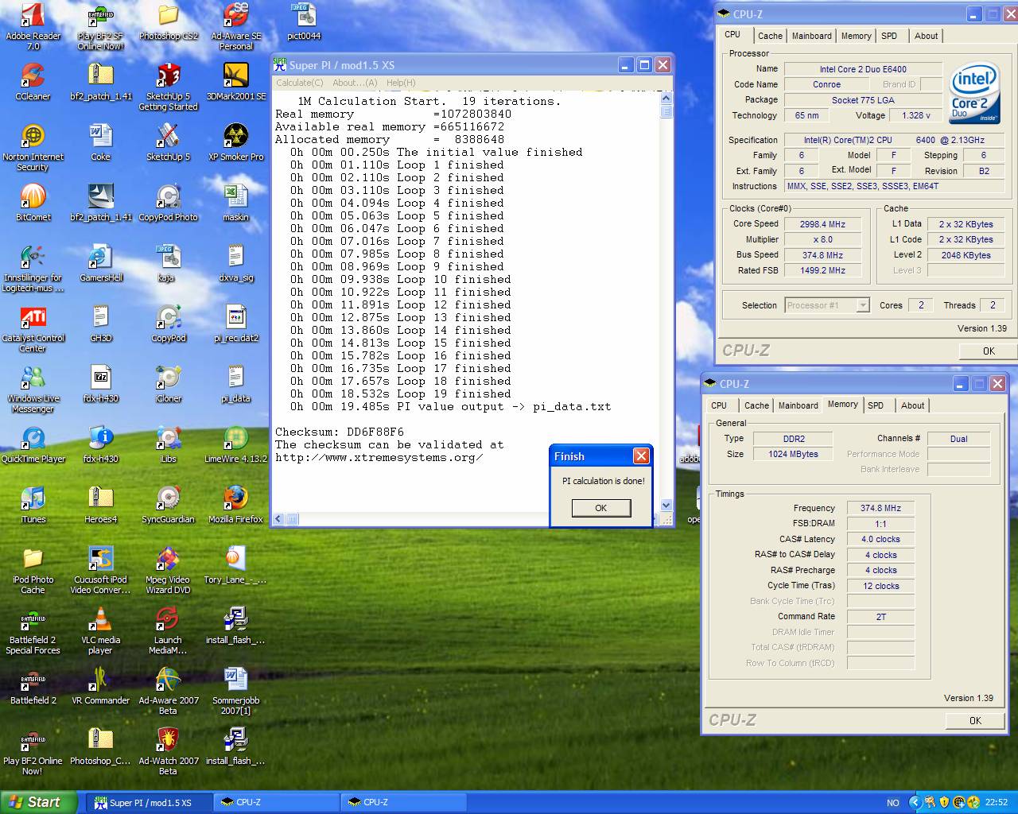Click Super PI horizontal scrollbar left arrow
This screenshot has width=1018, height=814.
click(x=278, y=519)
